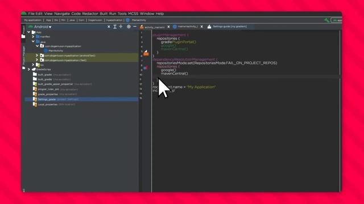Click the blue circle icon on the MainActivity tab

point(175,27)
